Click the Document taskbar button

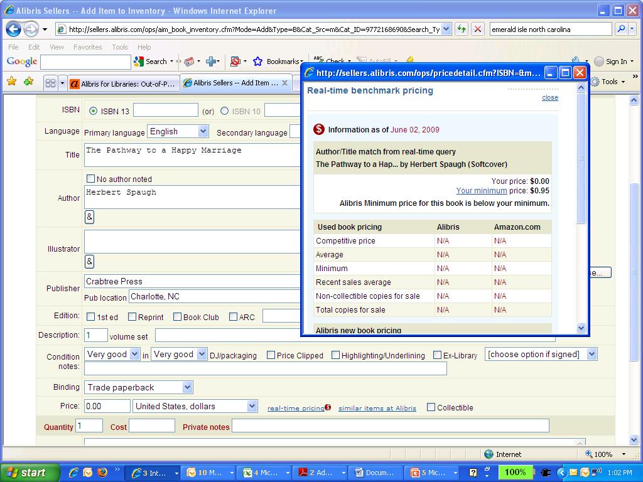[x=376, y=473]
